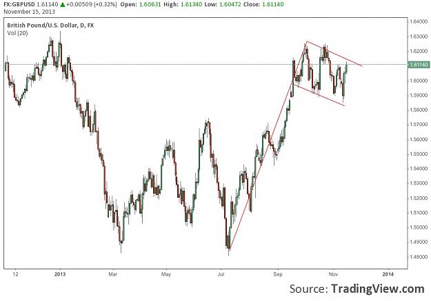Click the 2014 time axis label
Screen dimensions: 431x301
point(388,274)
